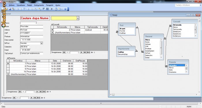Click the medical cell in sbfConcedii
Image resolution: width=202 pixels, height=108 pixels.
click(x=93, y=30)
